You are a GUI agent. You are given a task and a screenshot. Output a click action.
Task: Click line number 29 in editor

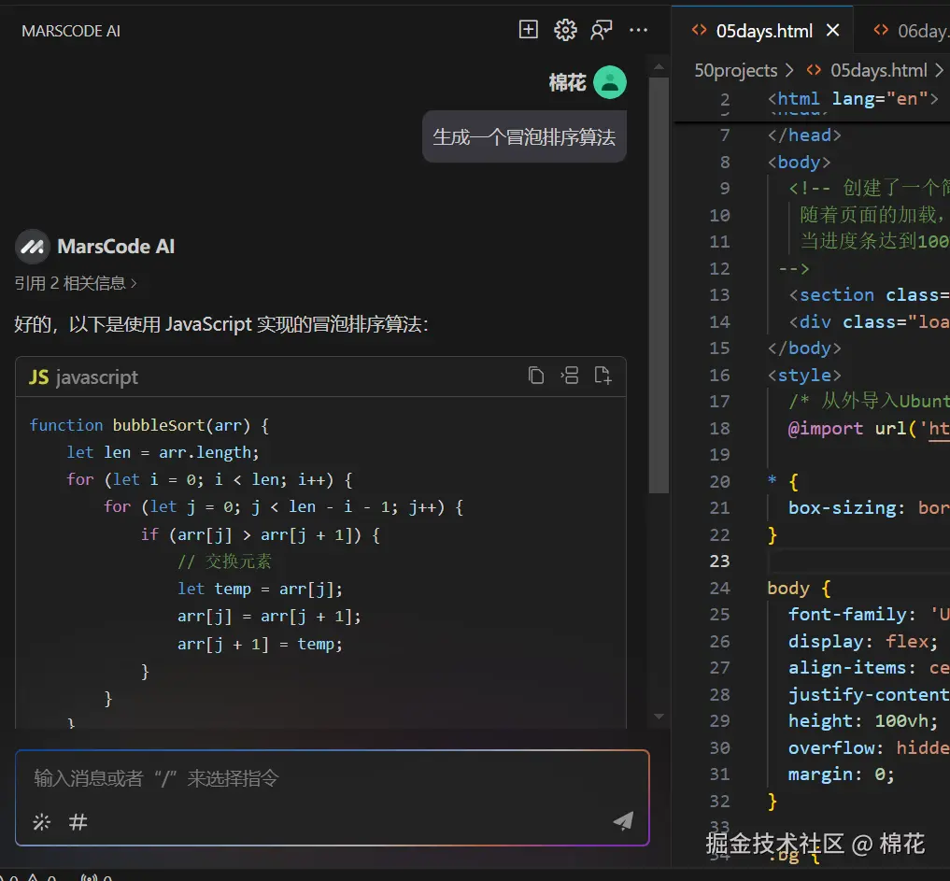(720, 721)
